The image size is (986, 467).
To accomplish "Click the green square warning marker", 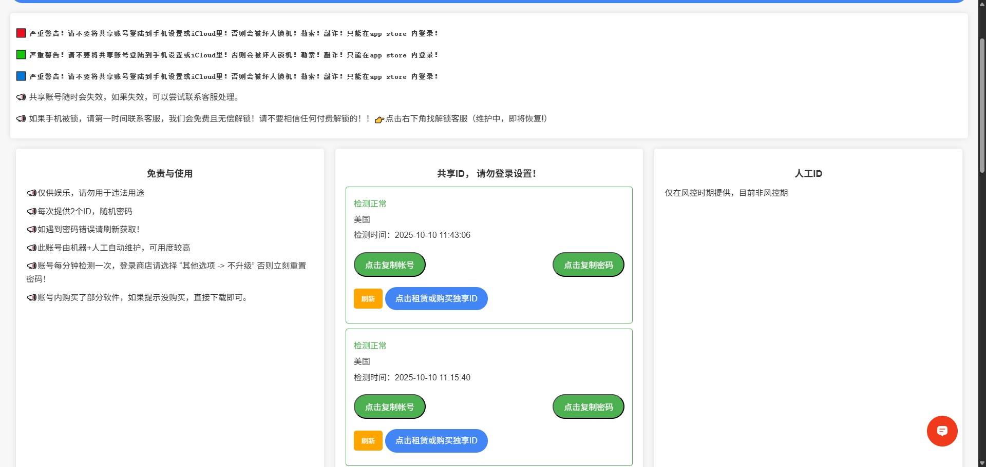I will coord(21,55).
